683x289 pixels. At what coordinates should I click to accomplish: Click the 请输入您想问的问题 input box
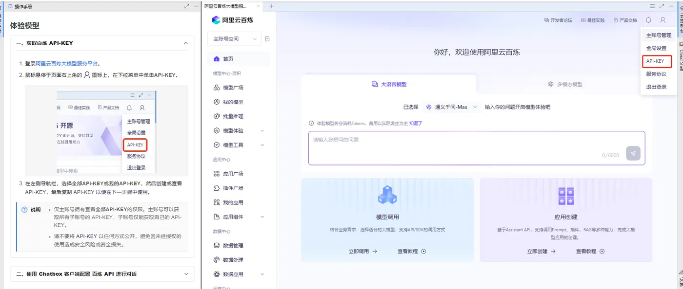477,148
